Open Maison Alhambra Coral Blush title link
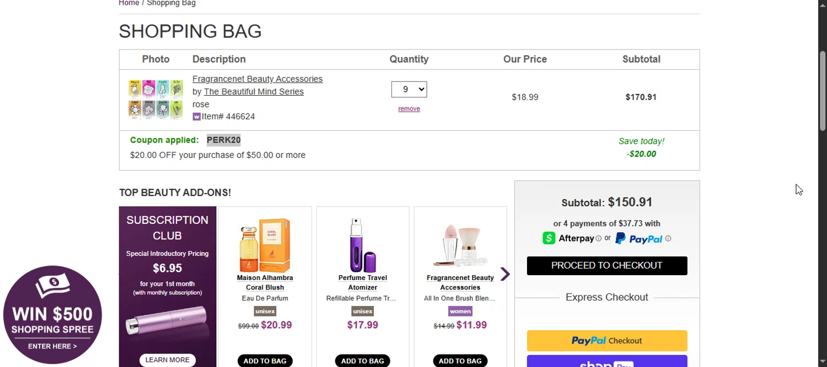 (x=265, y=283)
